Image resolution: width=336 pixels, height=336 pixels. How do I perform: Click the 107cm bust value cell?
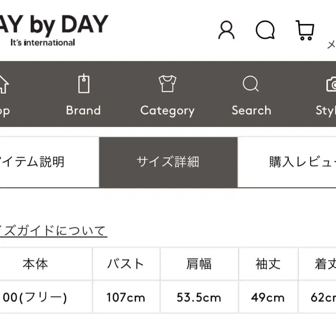coord(126,298)
